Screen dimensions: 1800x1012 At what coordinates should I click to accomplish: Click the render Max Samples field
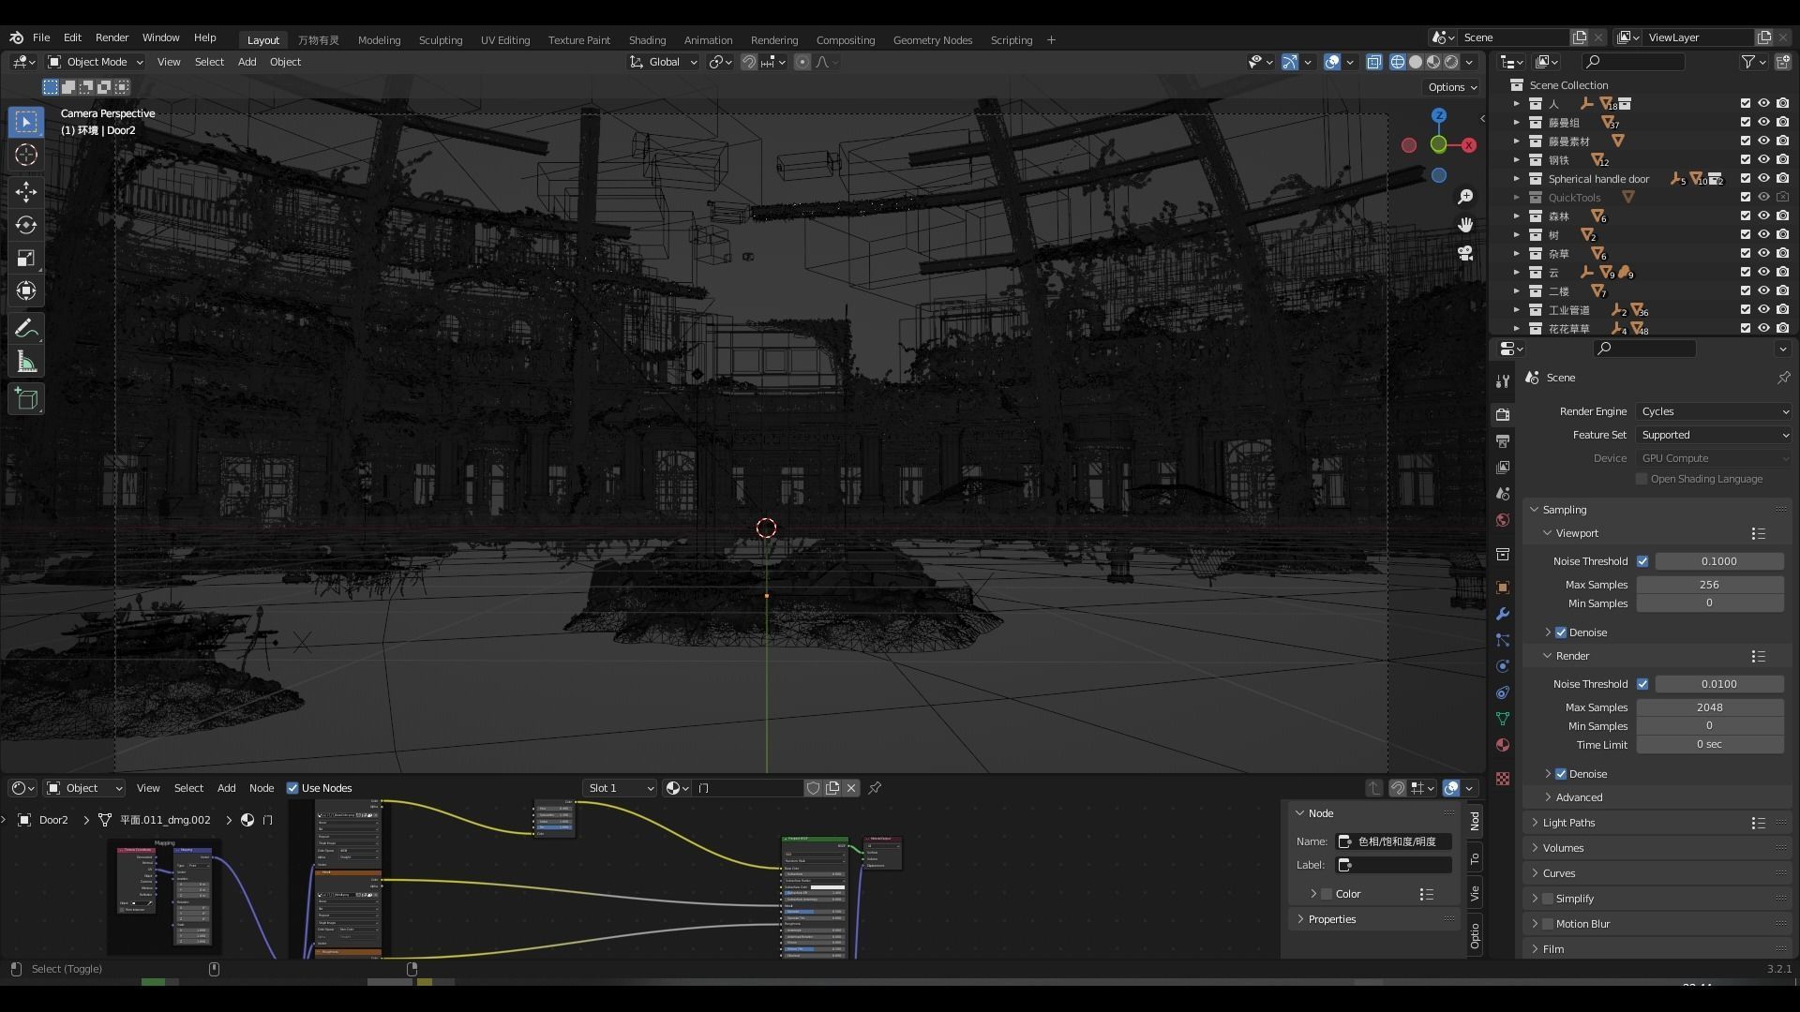pos(1709,707)
